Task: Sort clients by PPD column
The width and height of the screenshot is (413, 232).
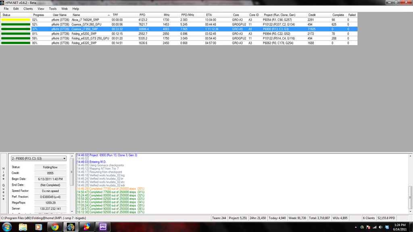Action: [150, 15]
